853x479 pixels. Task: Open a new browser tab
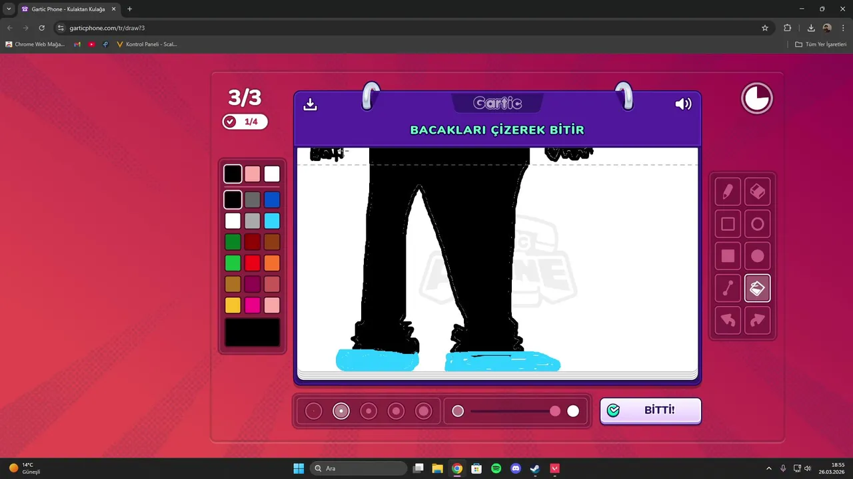pyautogui.click(x=129, y=9)
